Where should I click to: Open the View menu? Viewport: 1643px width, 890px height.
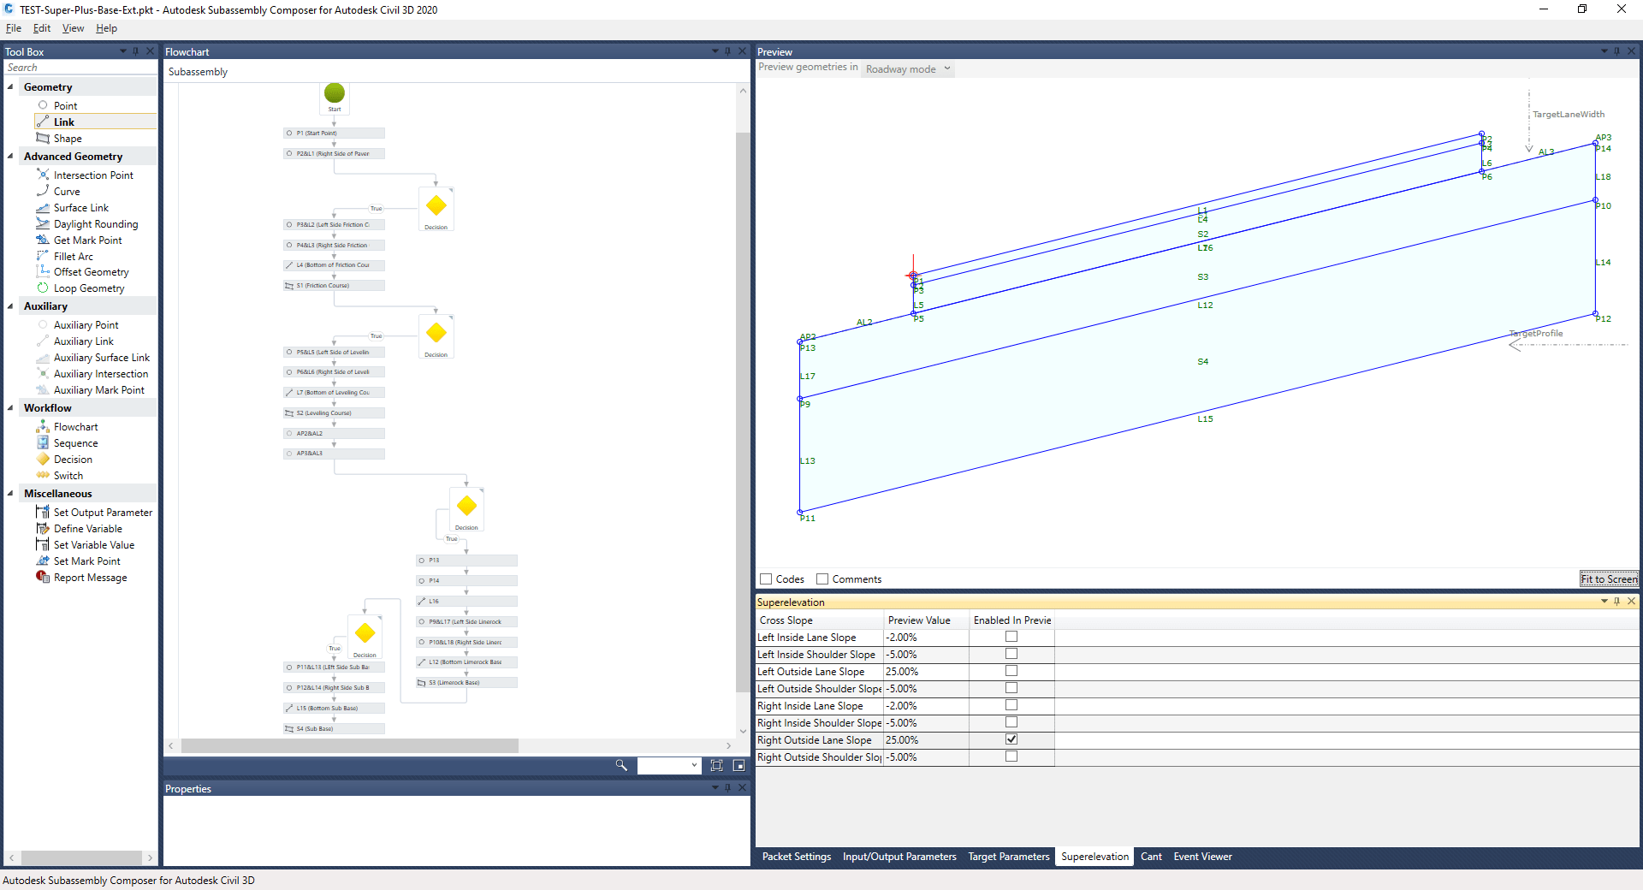(72, 27)
